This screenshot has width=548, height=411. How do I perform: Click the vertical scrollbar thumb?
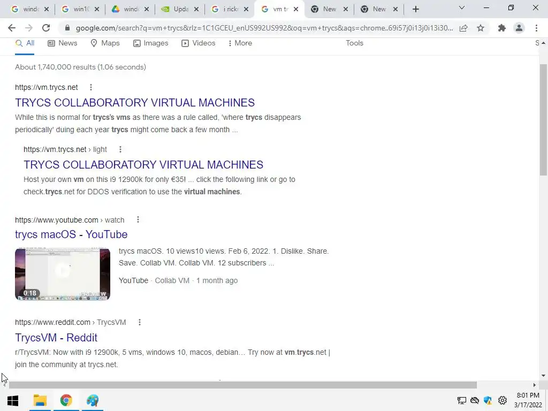[543, 119]
